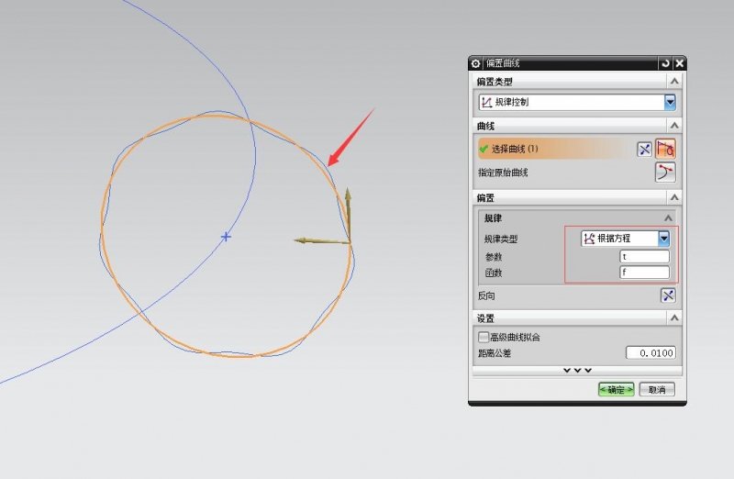Click the reset arrow icon in title bar
Screen dimensions: 734x479
[664, 63]
